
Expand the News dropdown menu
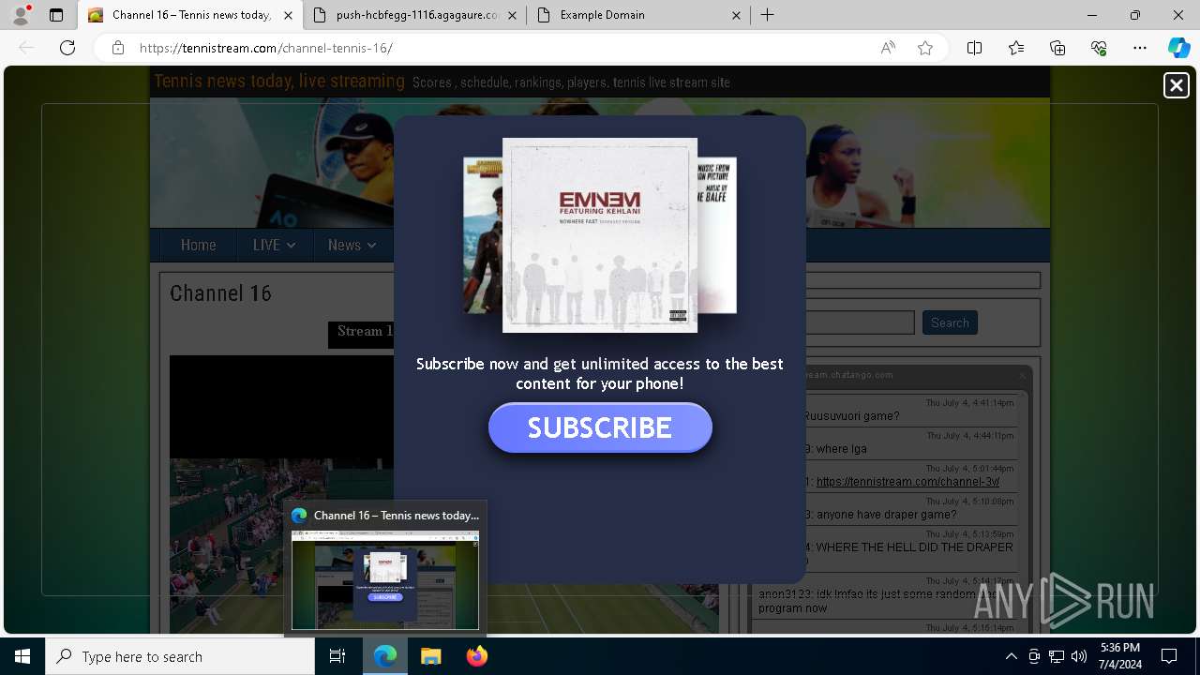[x=352, y=245]
